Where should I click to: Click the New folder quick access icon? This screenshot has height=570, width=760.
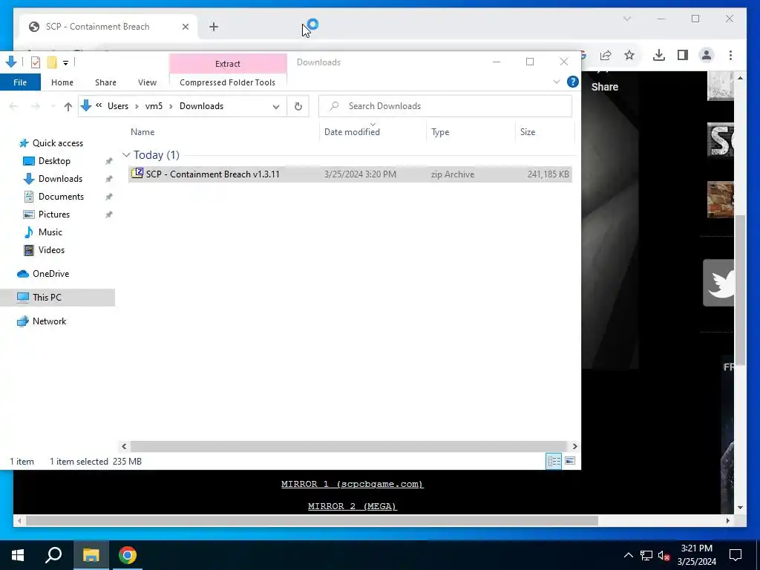(52, 62)
